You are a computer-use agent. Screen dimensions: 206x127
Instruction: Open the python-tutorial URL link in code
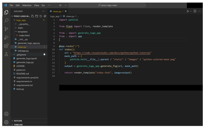112,53
